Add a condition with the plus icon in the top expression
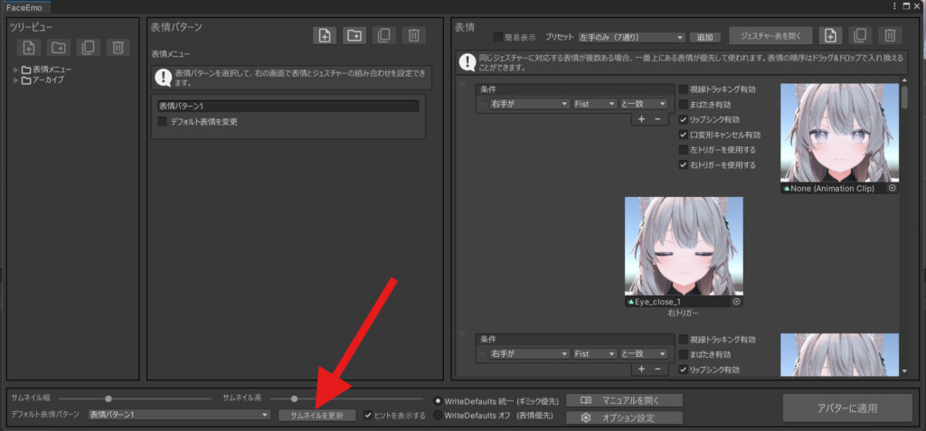The image size is (926, 431). point(641,118)
